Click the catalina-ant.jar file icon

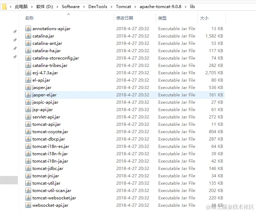28,43
